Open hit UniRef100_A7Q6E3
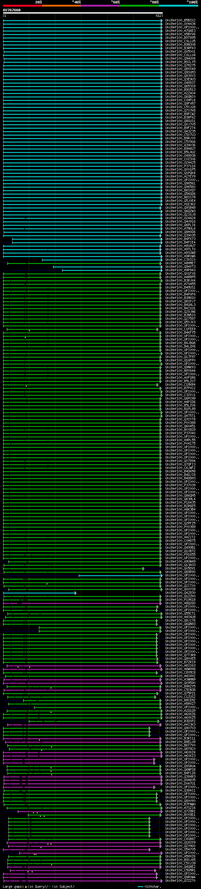This screenshot has width=201, height=889. tap(180, 31)
